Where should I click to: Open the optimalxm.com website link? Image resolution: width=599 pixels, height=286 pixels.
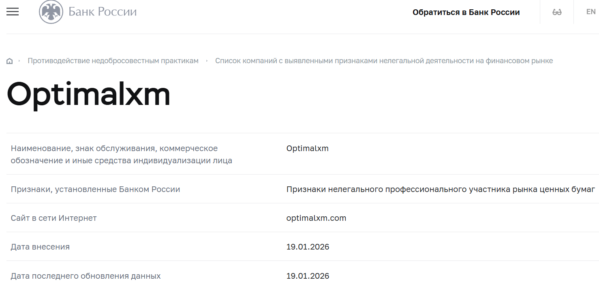coord(316,218)
